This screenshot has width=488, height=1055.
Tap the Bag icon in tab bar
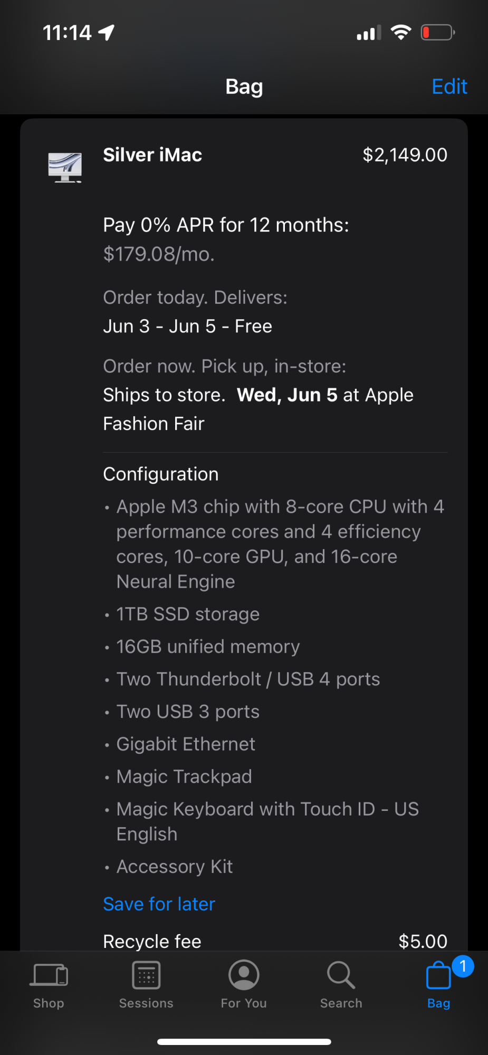pos(438,976)
